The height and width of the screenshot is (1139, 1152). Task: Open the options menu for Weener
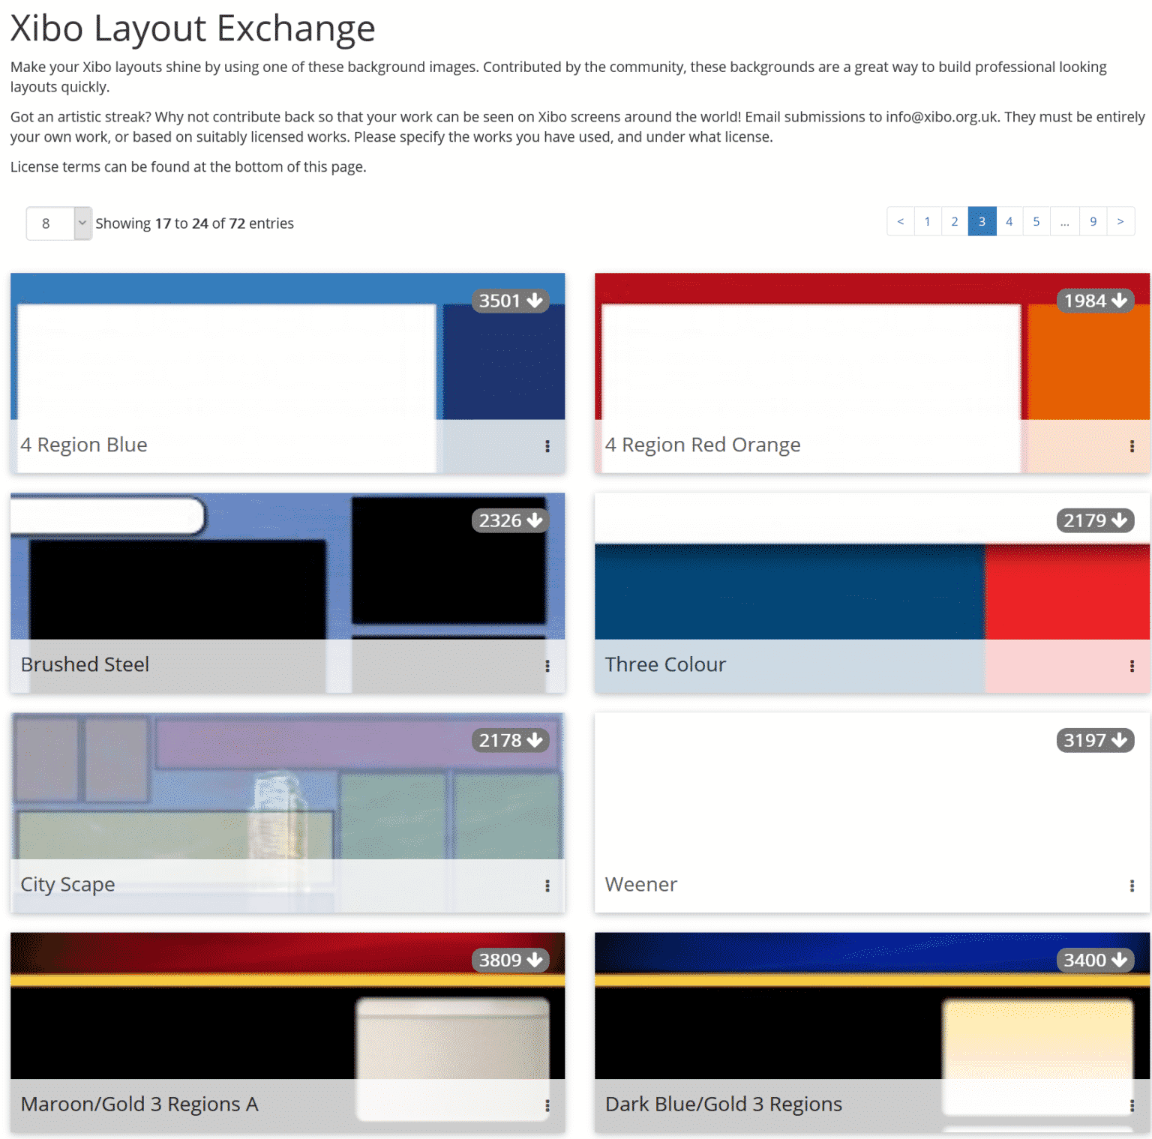1132,886
